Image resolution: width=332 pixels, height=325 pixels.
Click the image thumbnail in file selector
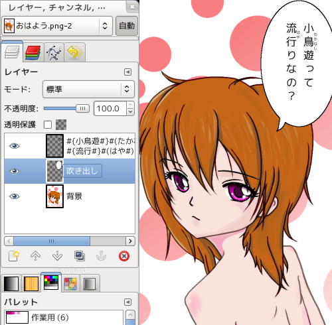point(9,26)
